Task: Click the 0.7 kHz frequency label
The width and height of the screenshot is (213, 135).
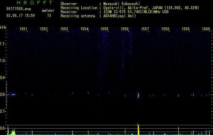Action: click(x=2, y=111)
